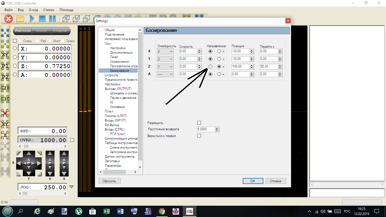The width and height of the screenshot is (386, 217).
Task: Open Excel from the taskbar
Action: (106, 211)
